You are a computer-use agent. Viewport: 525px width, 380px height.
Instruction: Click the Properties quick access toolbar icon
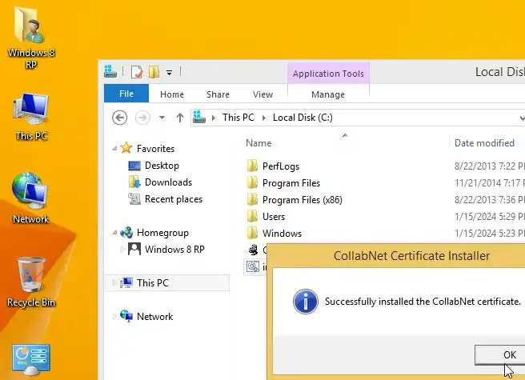coord(137,72)
